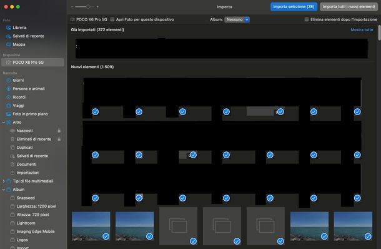Click the Mappa icon in sidebar
Screen dimensions: 381x249
(9, 44)
